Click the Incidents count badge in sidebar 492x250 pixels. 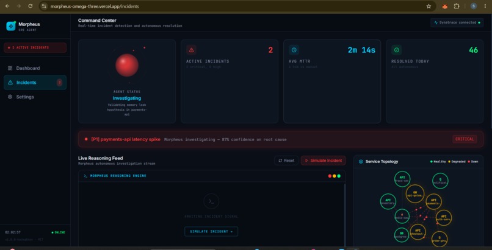pos(59,83)
